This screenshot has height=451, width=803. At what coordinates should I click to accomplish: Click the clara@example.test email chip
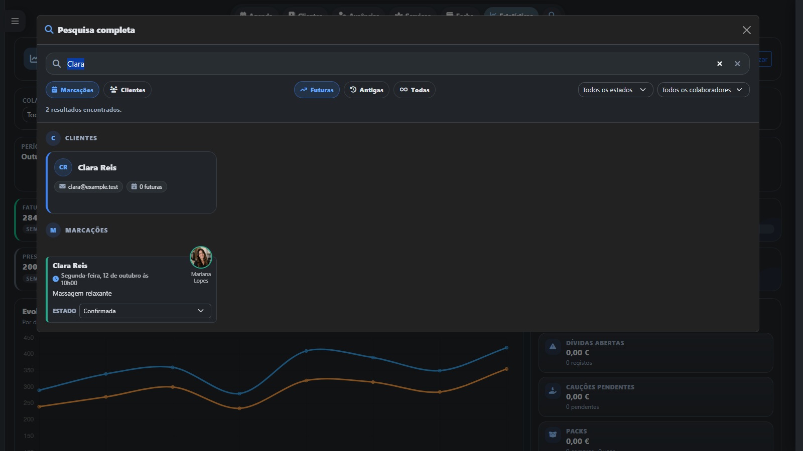click(88, 186)
